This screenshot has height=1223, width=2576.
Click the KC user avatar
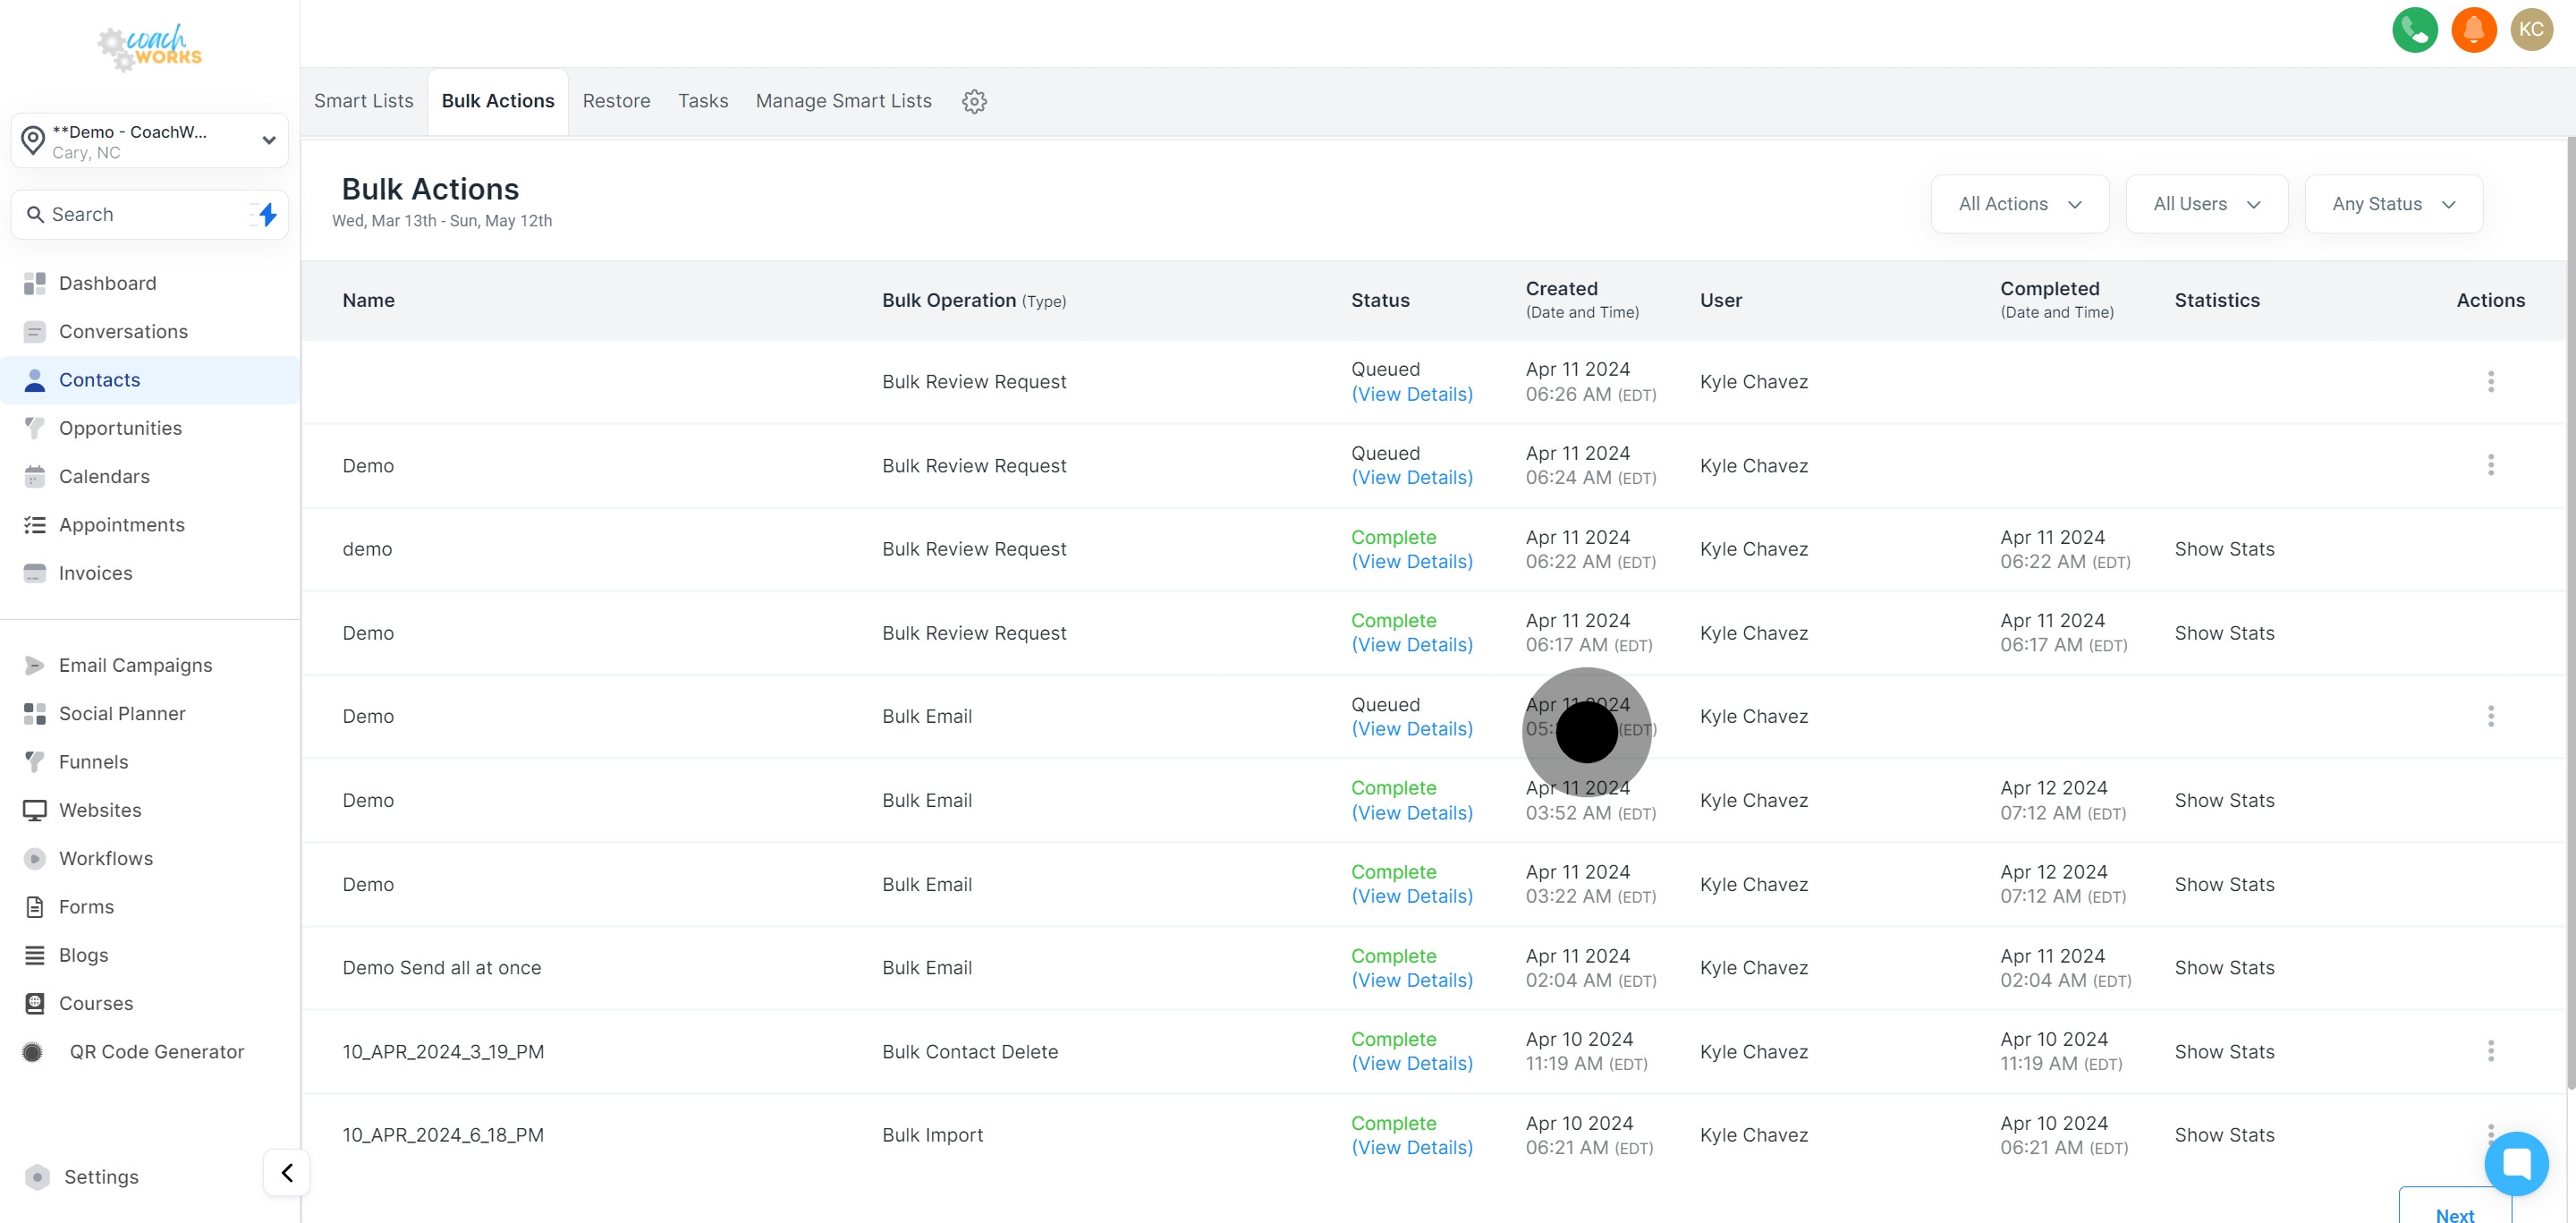click(x=2531, y=30)
